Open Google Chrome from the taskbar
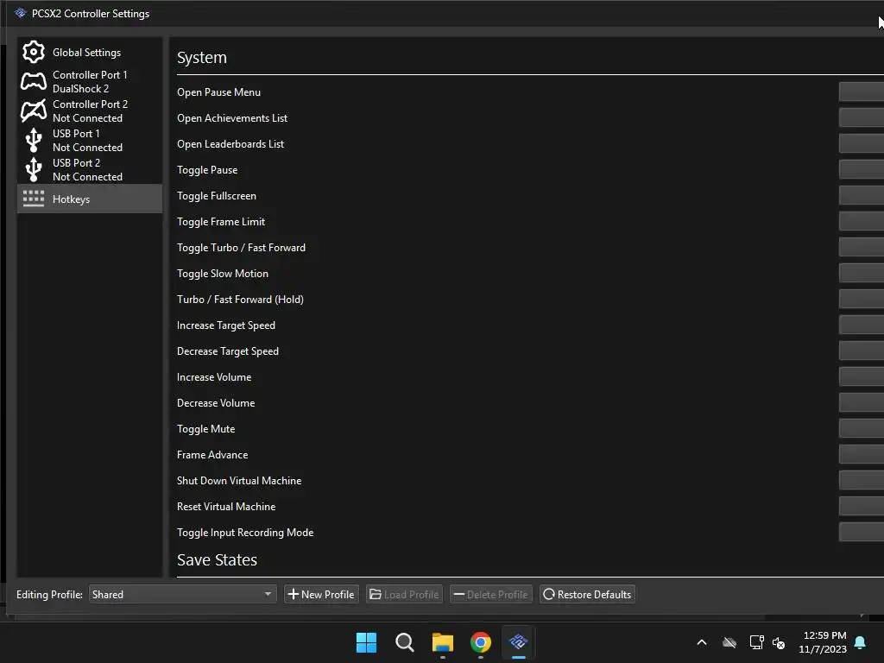This screenshot has height=663, width=884. tap(480, 642)
